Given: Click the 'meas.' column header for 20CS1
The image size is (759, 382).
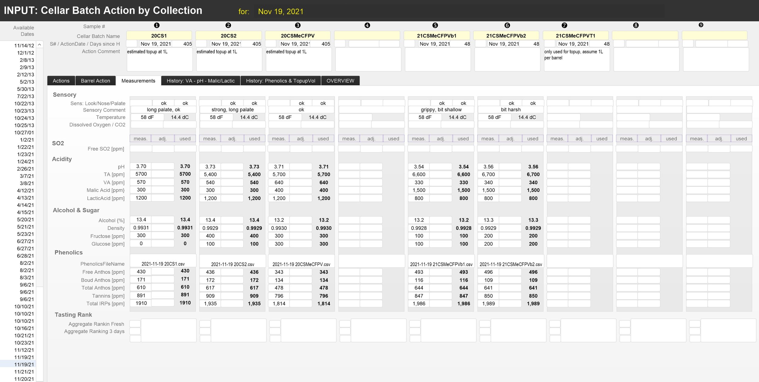Looking at the screenshot, I should [141, 139].
